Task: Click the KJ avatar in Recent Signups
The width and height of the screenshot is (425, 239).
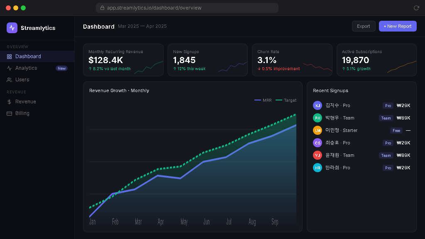Action: coord(318,105)
